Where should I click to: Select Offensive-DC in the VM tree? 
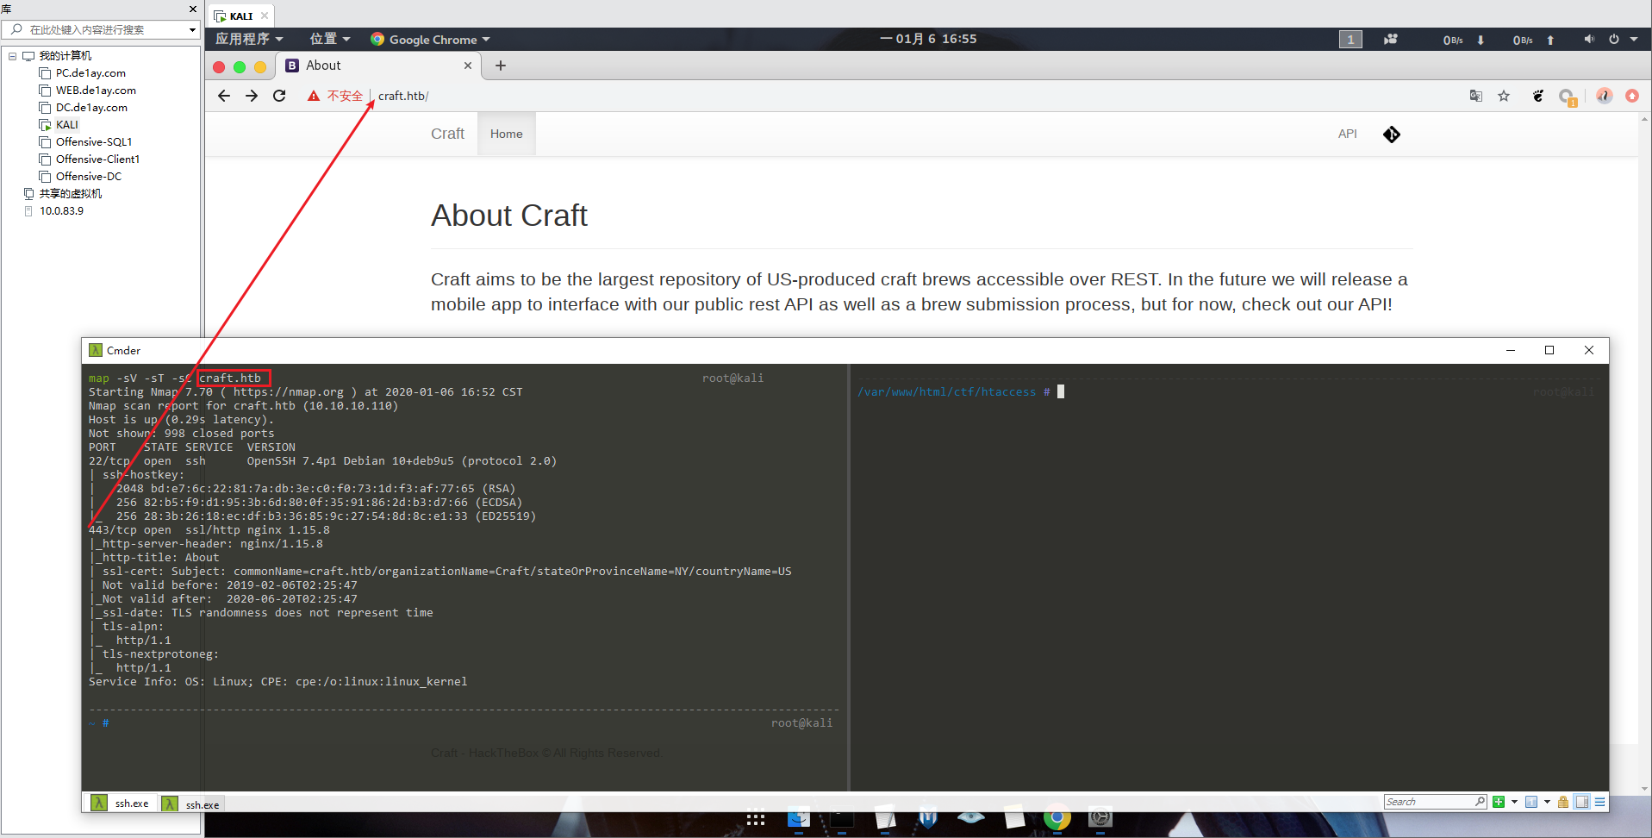coord(89,177)
